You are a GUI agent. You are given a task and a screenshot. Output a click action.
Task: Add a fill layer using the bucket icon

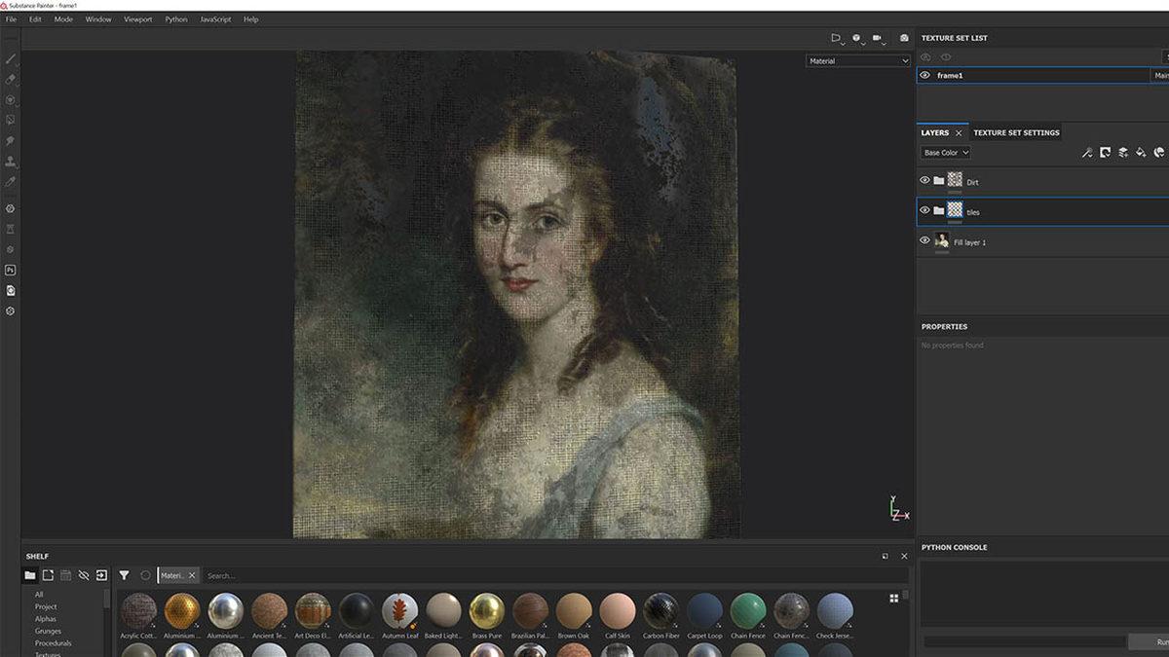(1141, 153)
